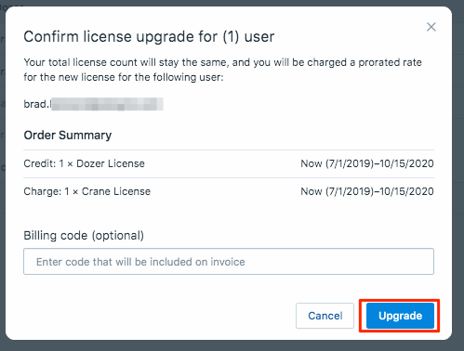The height and width of the screenshot is (351, 464).
Task: Select the 'Charge: 1 × Crane License' line
Action: coord(87,191)
